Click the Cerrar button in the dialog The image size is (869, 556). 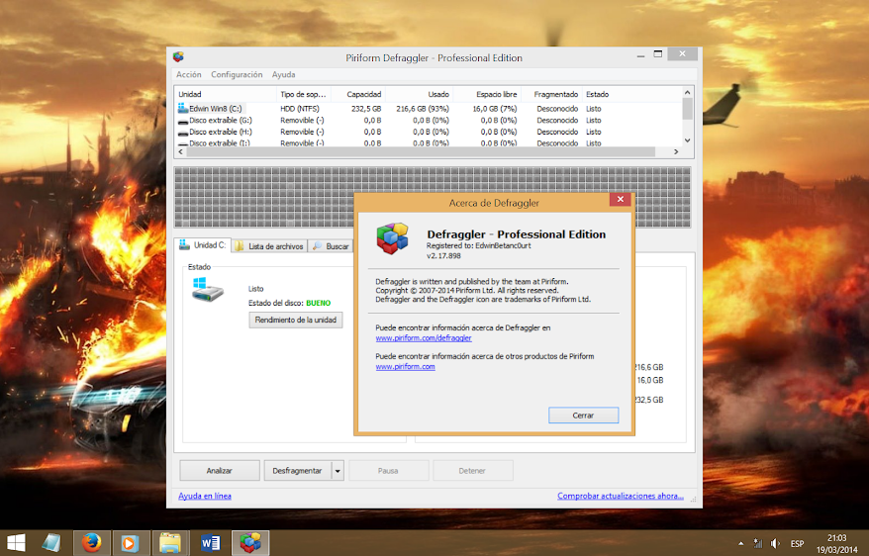[x=583, y=416]
